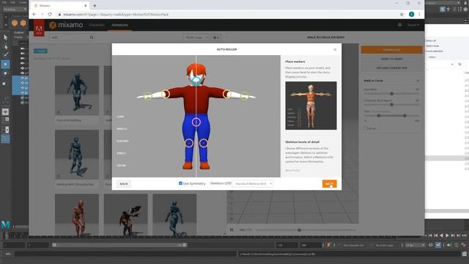Click the Adobe logo
The height and width of the screenshot is (264, 469).
pyautogui.click(x=39, y=28)
